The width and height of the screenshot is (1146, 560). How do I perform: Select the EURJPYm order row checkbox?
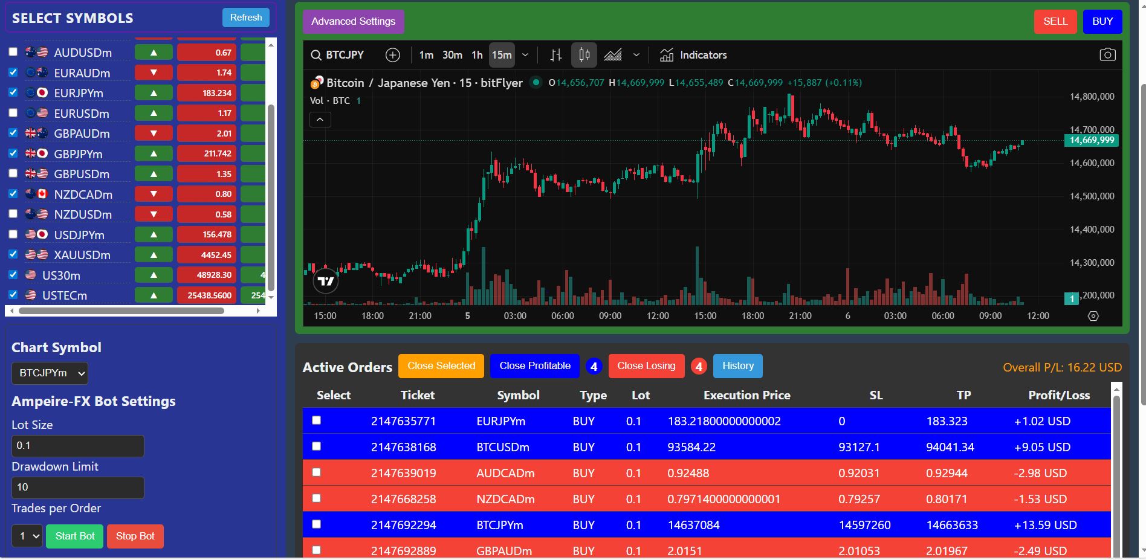pos(316,421)
